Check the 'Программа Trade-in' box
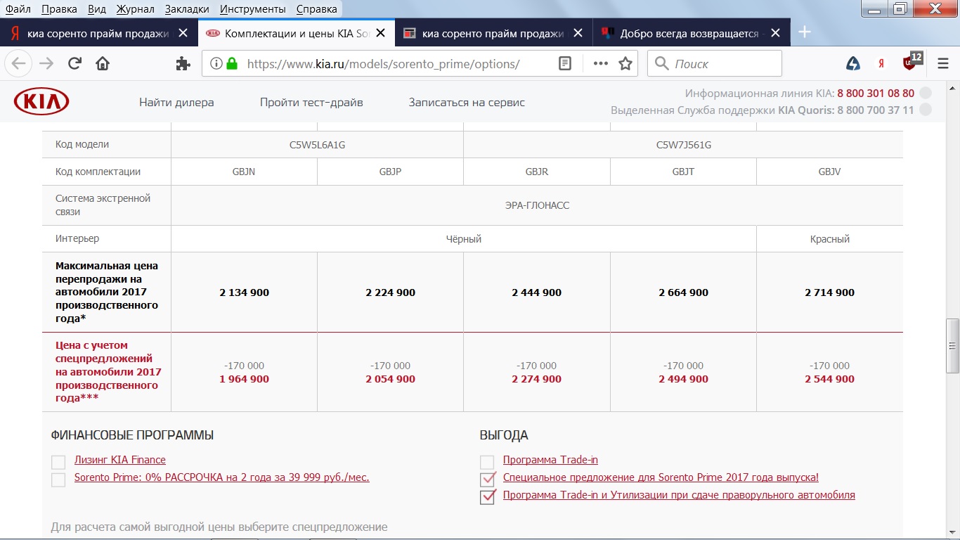This screenshot has width=960, height=540. tap(487, 462)
